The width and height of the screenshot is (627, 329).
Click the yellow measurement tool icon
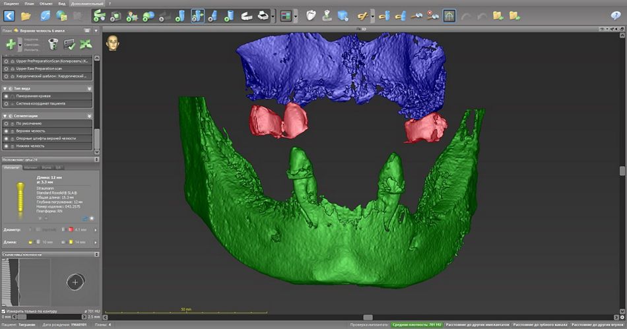[363, 16]
